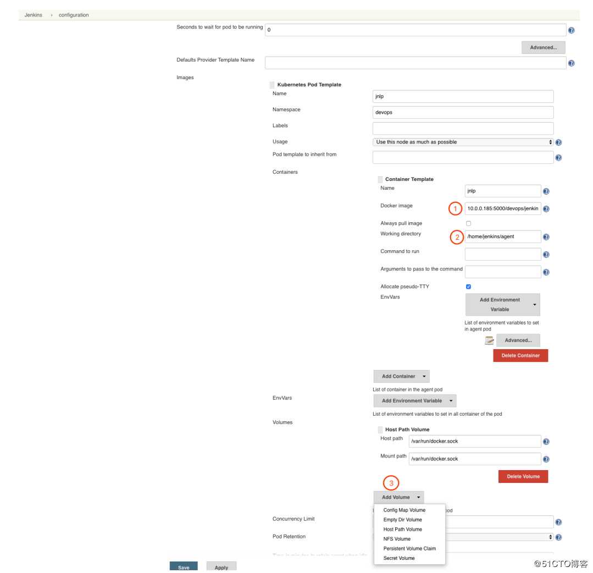Click Working directory field /home/jenkins/agent
The height and width of the screenshot is (573, 593).
pos(503,236)
